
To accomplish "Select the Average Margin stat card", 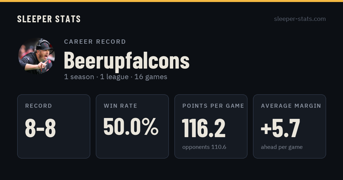I will tap(290, 126).
